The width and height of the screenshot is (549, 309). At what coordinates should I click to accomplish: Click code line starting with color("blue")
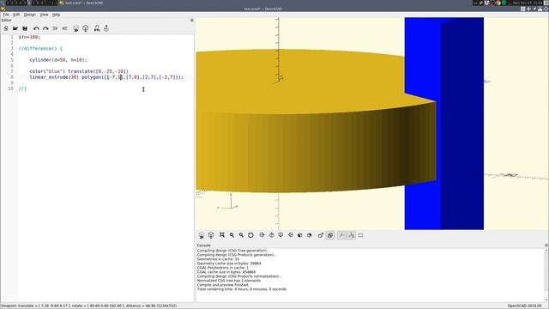click(x=79, y=71)
